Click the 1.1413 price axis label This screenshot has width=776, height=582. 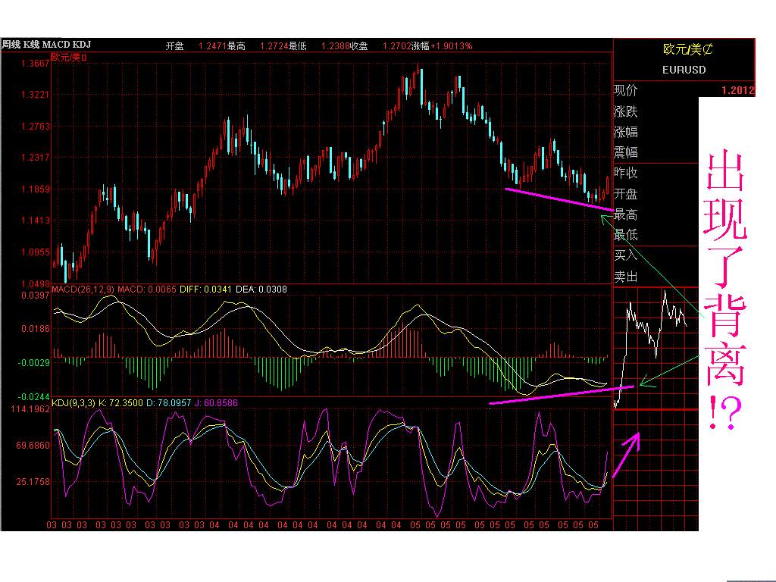pos(35,221)
